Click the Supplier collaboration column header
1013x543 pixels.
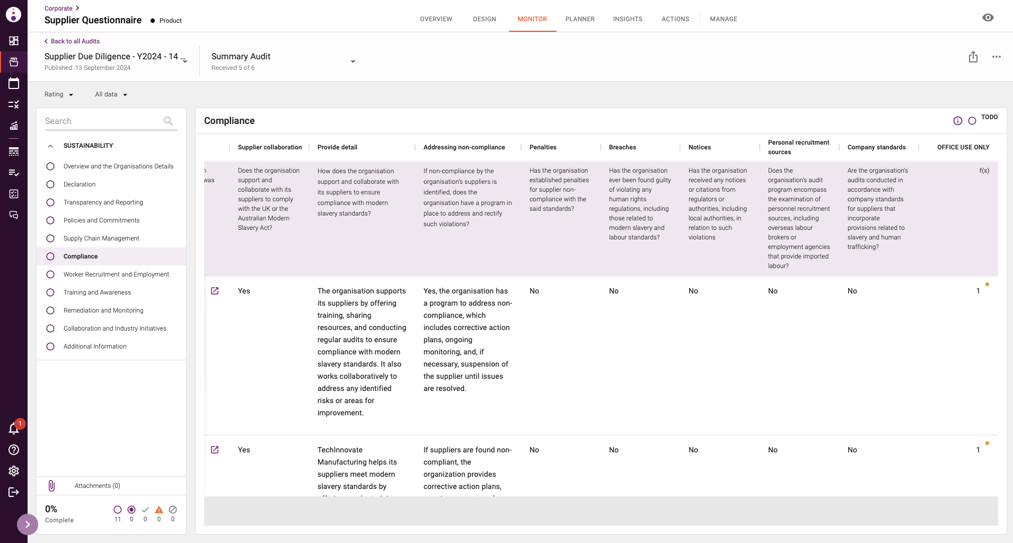270,147
